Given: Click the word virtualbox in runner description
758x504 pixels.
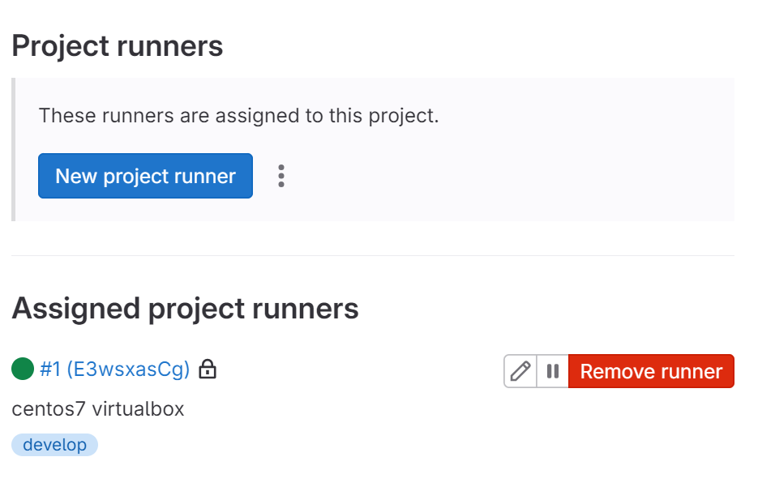Looking at the screenshot, I should click(138, 409).
